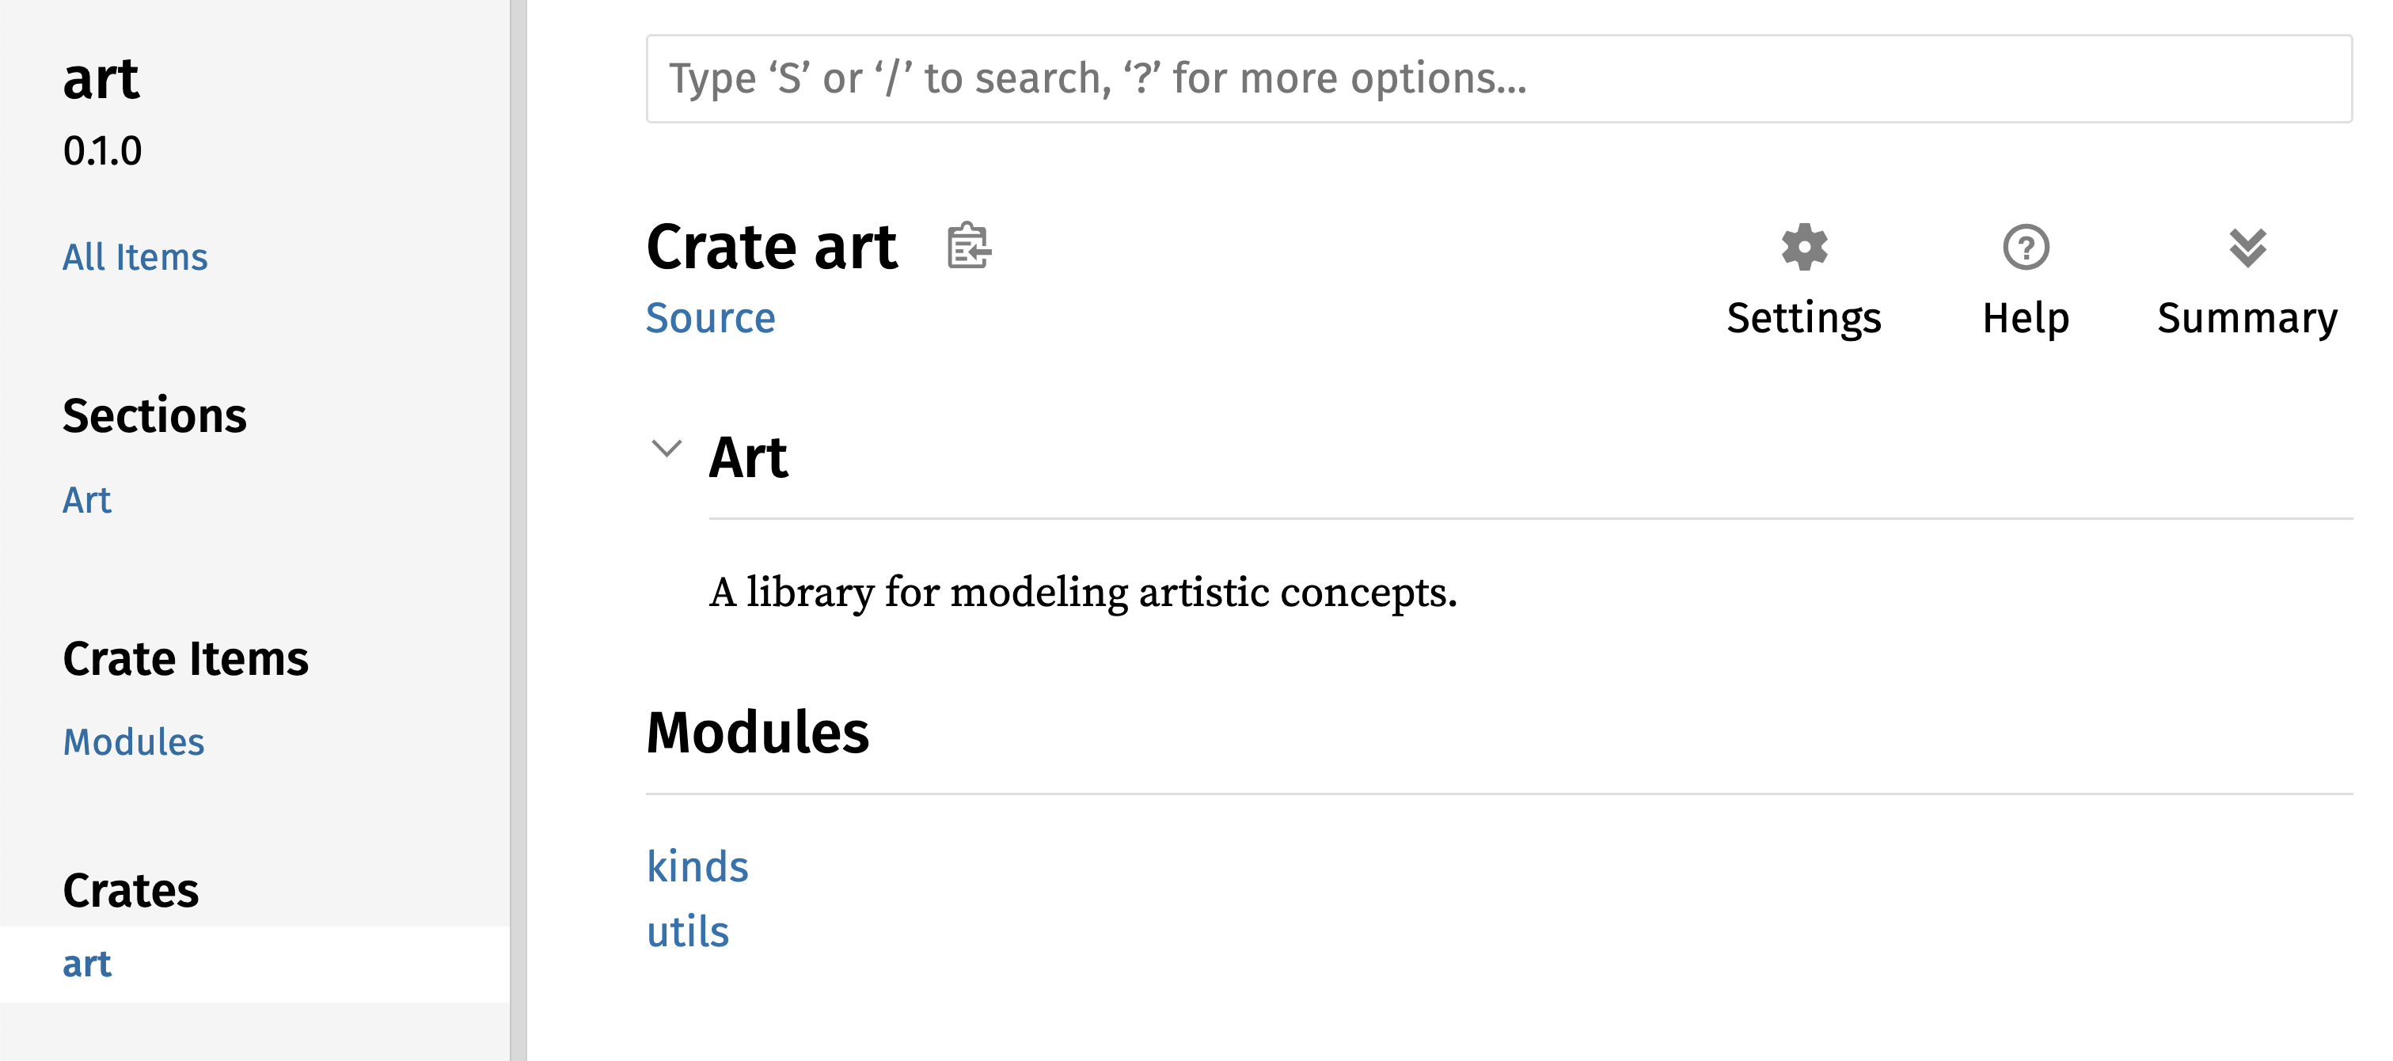Click the Summary text label
This screenshot has height=1061, width=2393.
(x=2247, y=316)
